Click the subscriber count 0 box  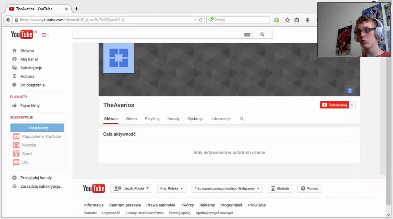(x=352, y=105)
